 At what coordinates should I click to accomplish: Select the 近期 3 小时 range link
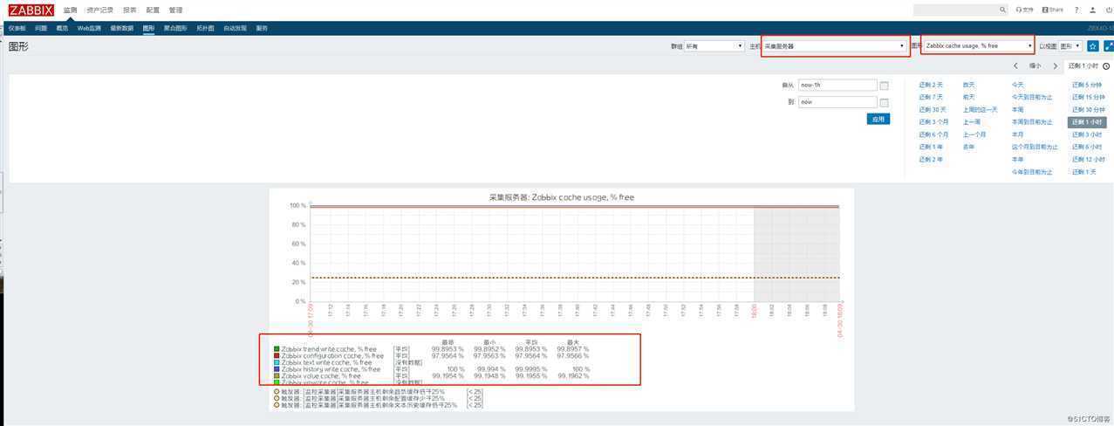pos(1087,134)
